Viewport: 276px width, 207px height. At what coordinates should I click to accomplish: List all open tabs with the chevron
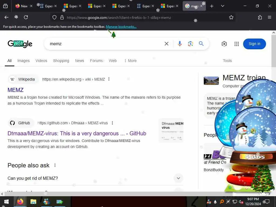222,6
